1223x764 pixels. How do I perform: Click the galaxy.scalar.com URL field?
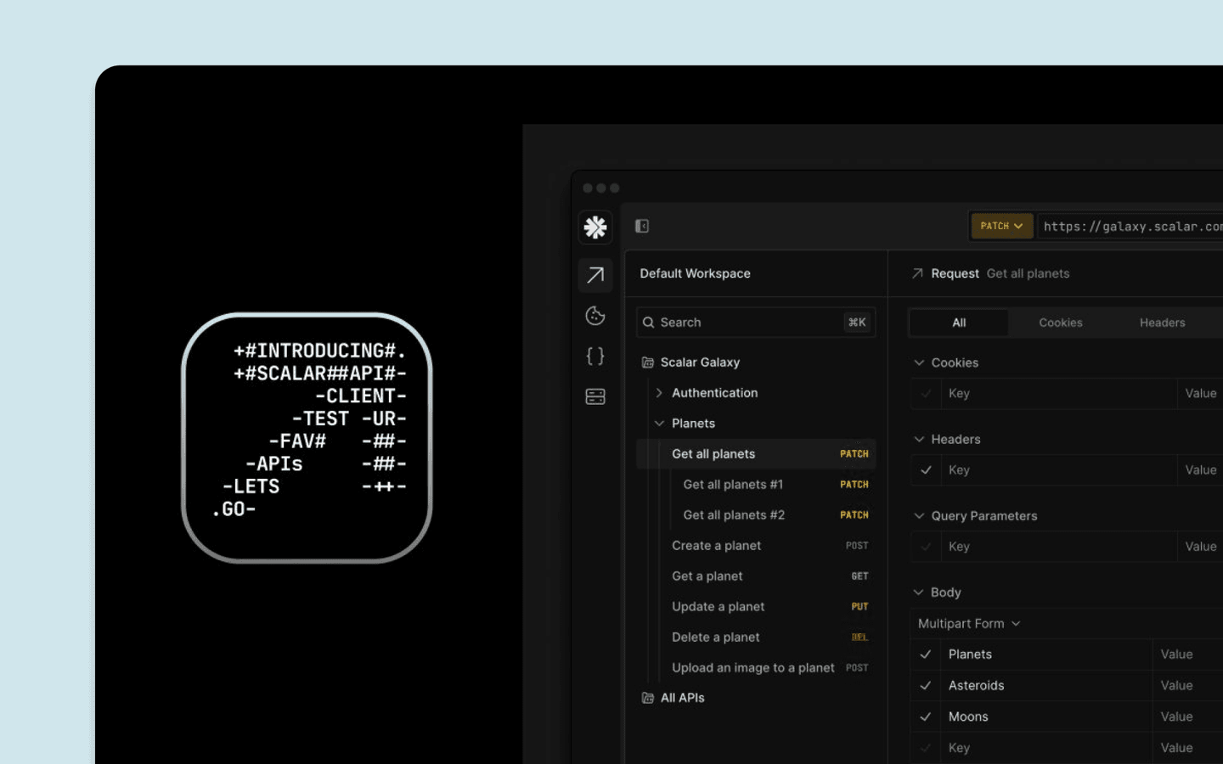[x=1130, y=227]
